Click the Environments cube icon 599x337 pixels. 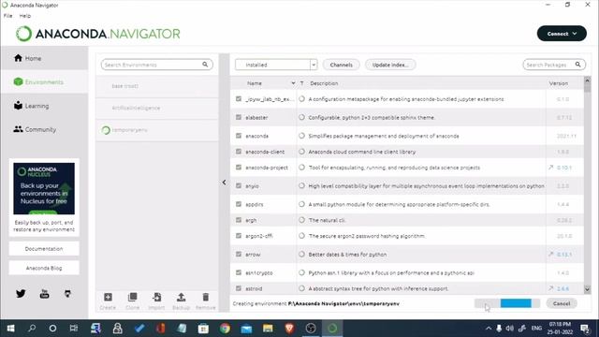(x=18, y=81)
